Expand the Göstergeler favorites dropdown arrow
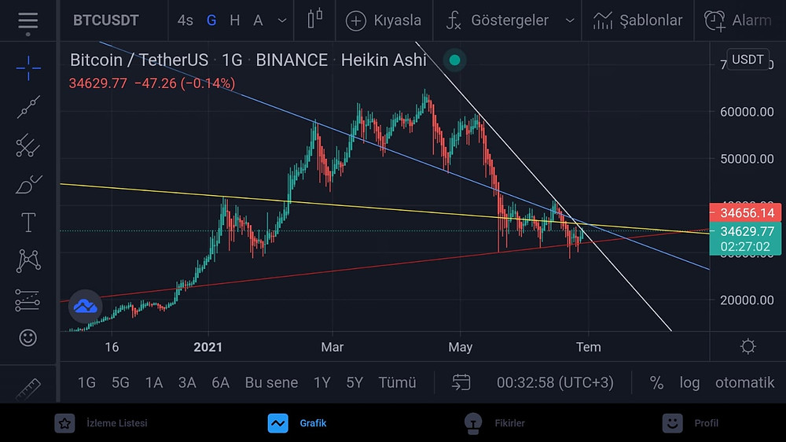This screenshot has width=786, height=442. pyautogui.click(x=569, y=20)
